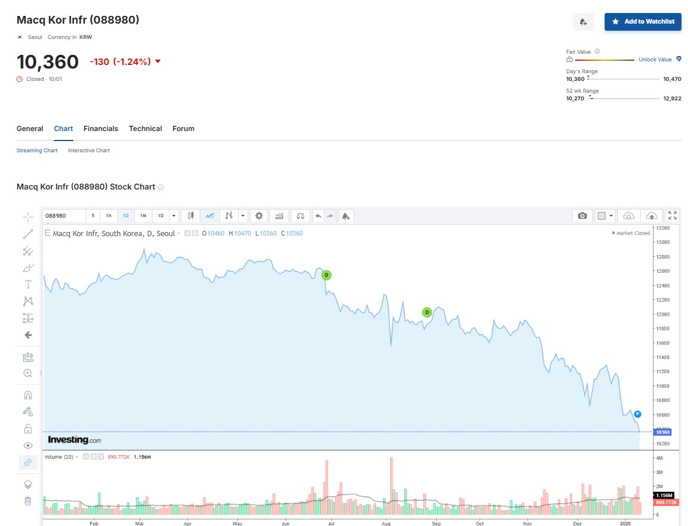Take a chart snapshot with camera icon
688x526 pixels.
pyautogui.click(x=582, y=215)
